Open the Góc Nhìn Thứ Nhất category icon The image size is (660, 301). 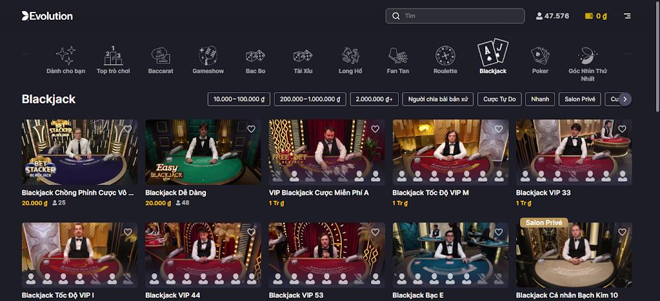tap(587, 55)
